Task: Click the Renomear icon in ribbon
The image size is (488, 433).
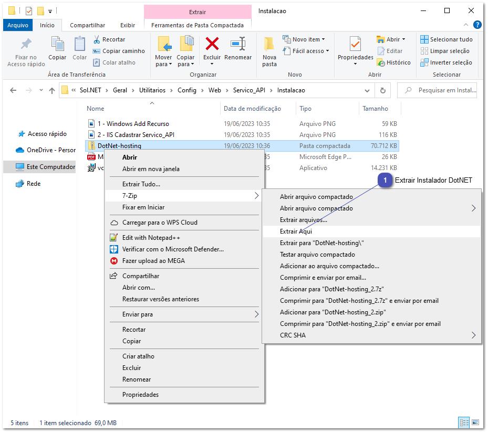Action: pyautogui.click(x=238, y=44)
